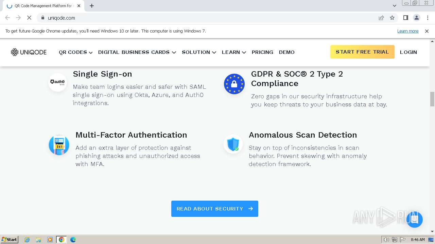The height and width of the screenshot is (244, 435).
Task: Click the address bar URL field
Action: click(211, 18)
